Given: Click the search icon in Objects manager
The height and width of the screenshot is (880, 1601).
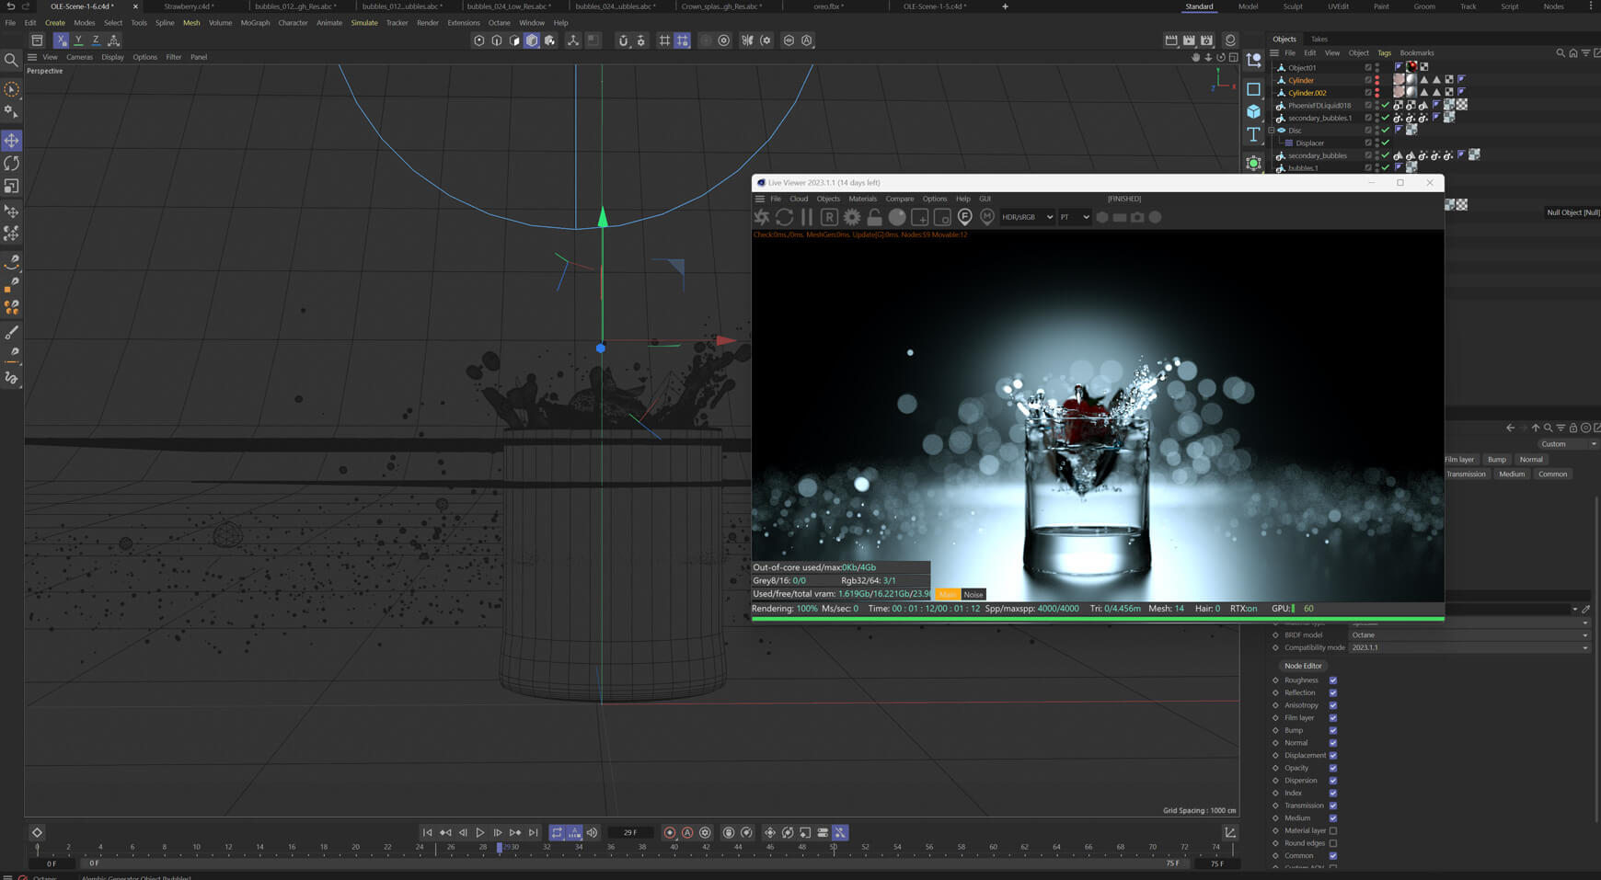Looking at the screenshot, I should (1561, 53).
